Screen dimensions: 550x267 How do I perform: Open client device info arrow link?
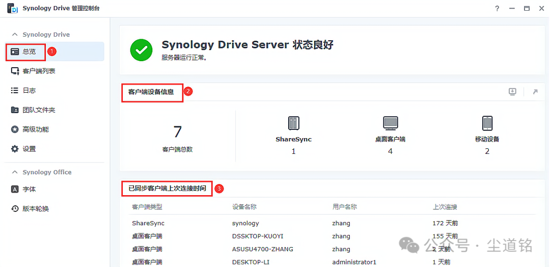[535, 92]
